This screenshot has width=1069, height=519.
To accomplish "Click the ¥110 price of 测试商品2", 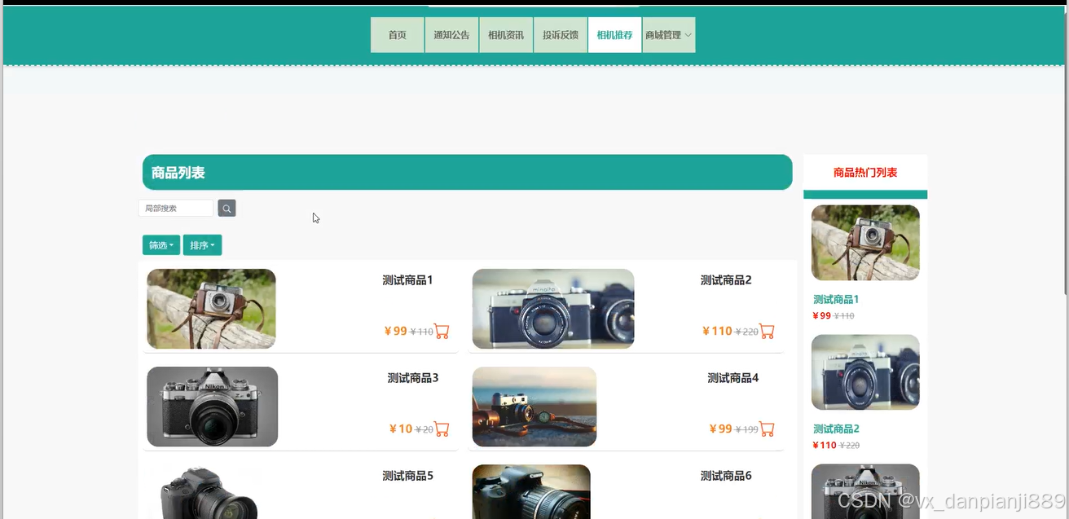I will pos(717,331).
